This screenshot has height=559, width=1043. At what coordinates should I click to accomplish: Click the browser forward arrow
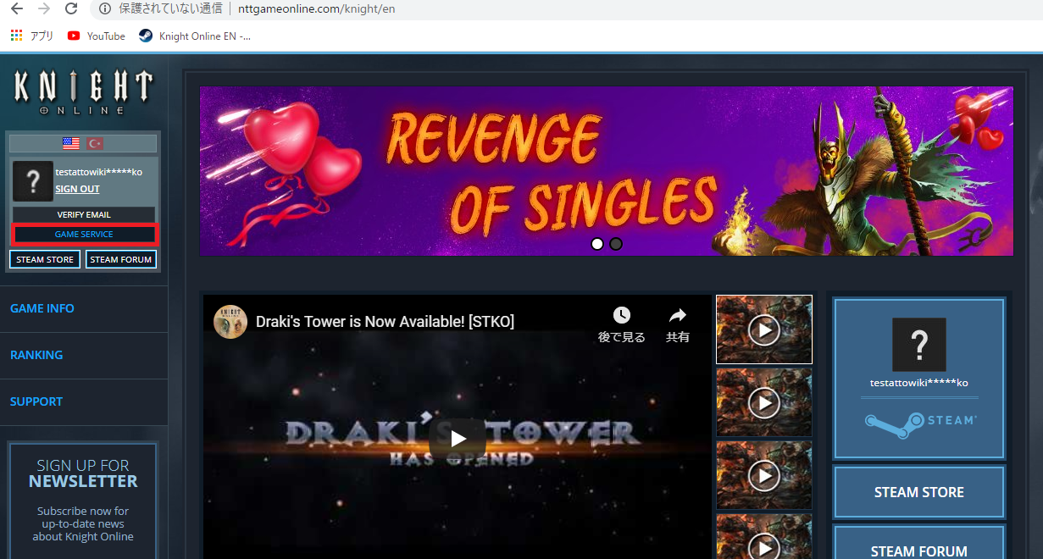(x=44, y=9)
